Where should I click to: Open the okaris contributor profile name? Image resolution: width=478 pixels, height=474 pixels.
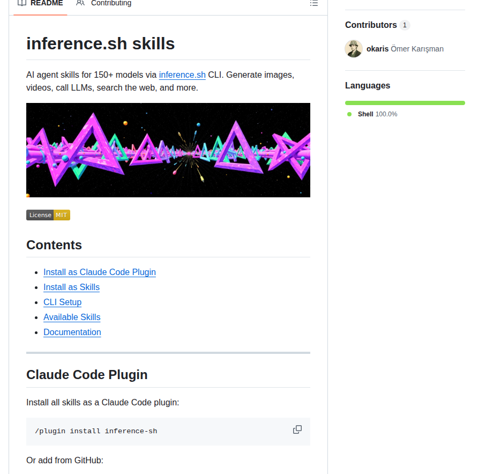tap(377, 49)
